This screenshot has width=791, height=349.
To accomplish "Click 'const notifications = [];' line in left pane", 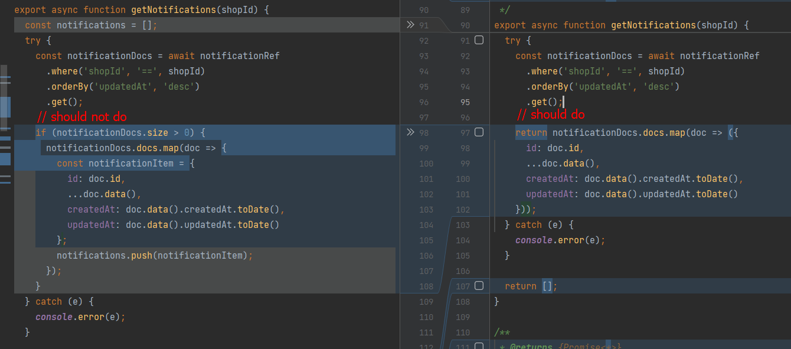I will pyautogui.click(x=91, y=25).
